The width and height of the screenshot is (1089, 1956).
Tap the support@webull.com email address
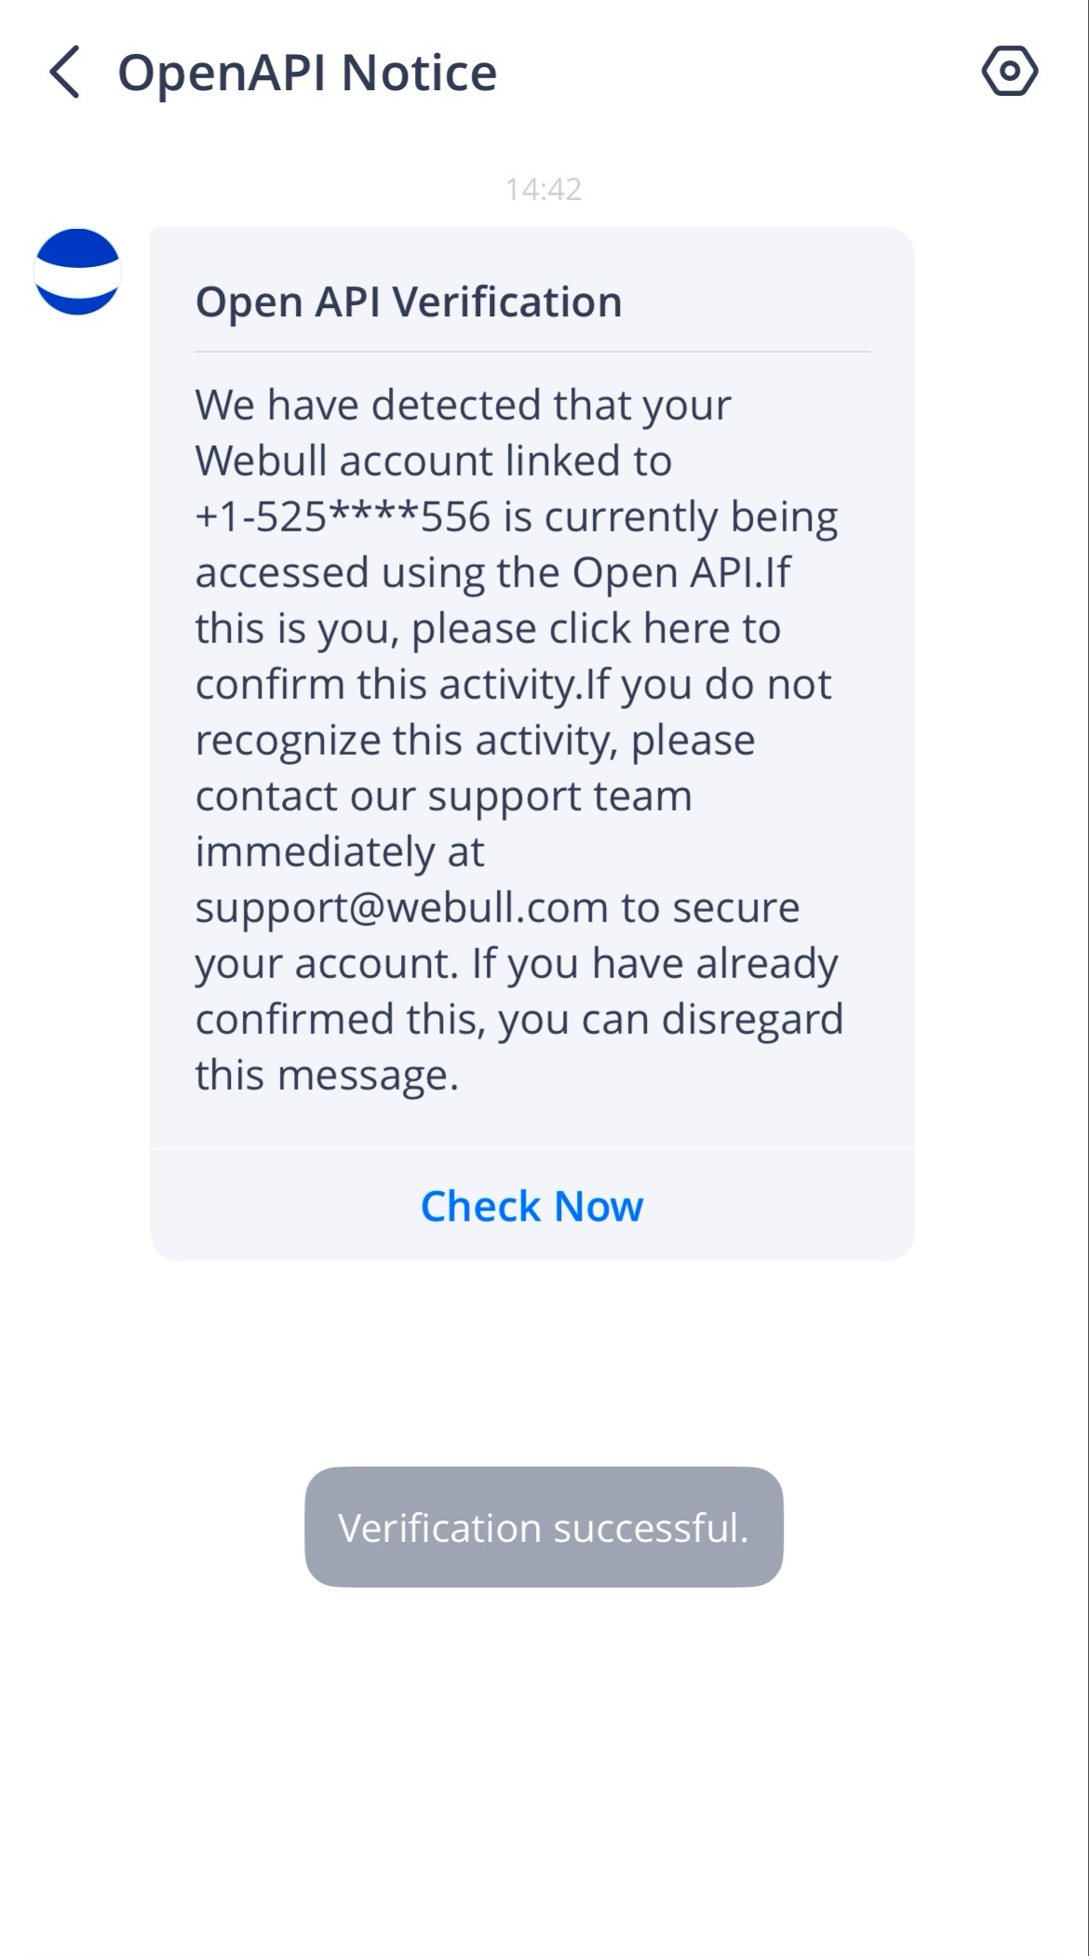click(401, 907)
